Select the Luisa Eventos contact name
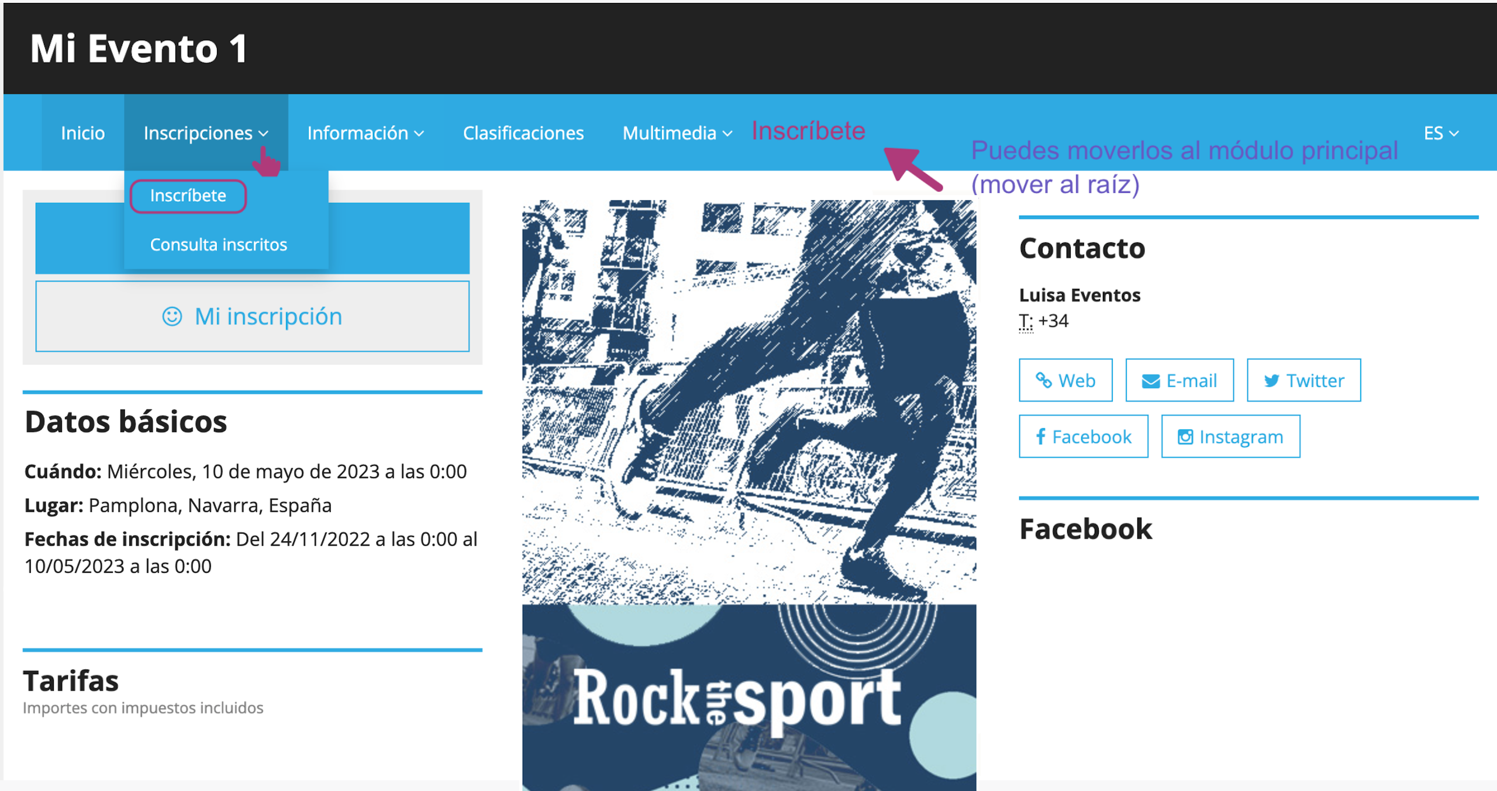1497x791 pixels. pos(1079,295)
